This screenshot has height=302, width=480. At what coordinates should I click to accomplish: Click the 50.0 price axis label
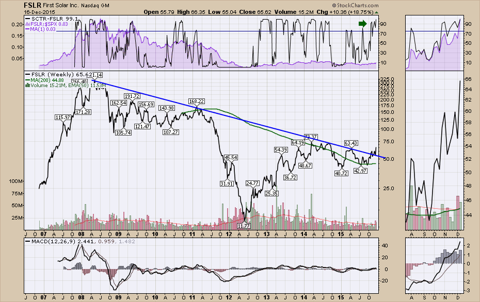(389, 159)
